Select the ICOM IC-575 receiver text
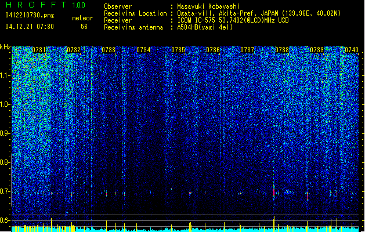The width and height of the screenshot is (365, 232). pyautogui.click(x=233, y=20)
